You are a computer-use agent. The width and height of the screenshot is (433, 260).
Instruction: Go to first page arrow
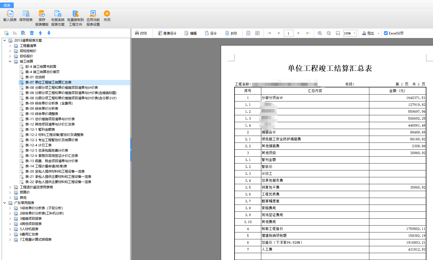[269, 33]
